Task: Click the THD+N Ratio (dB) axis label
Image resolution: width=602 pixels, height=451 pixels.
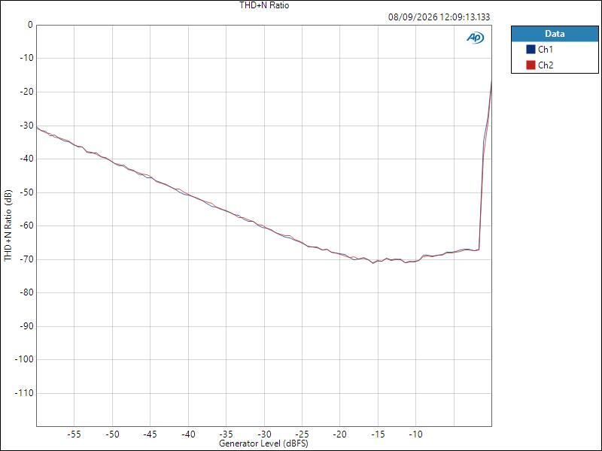Action: tap(8, 225)
